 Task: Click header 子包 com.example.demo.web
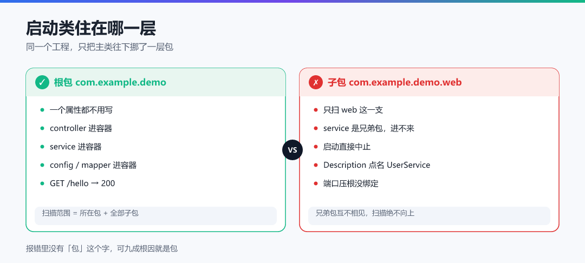coord(395,82)
